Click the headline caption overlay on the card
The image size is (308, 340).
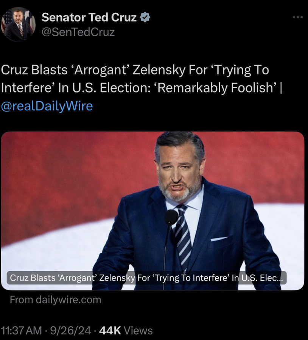coord(146,278)
